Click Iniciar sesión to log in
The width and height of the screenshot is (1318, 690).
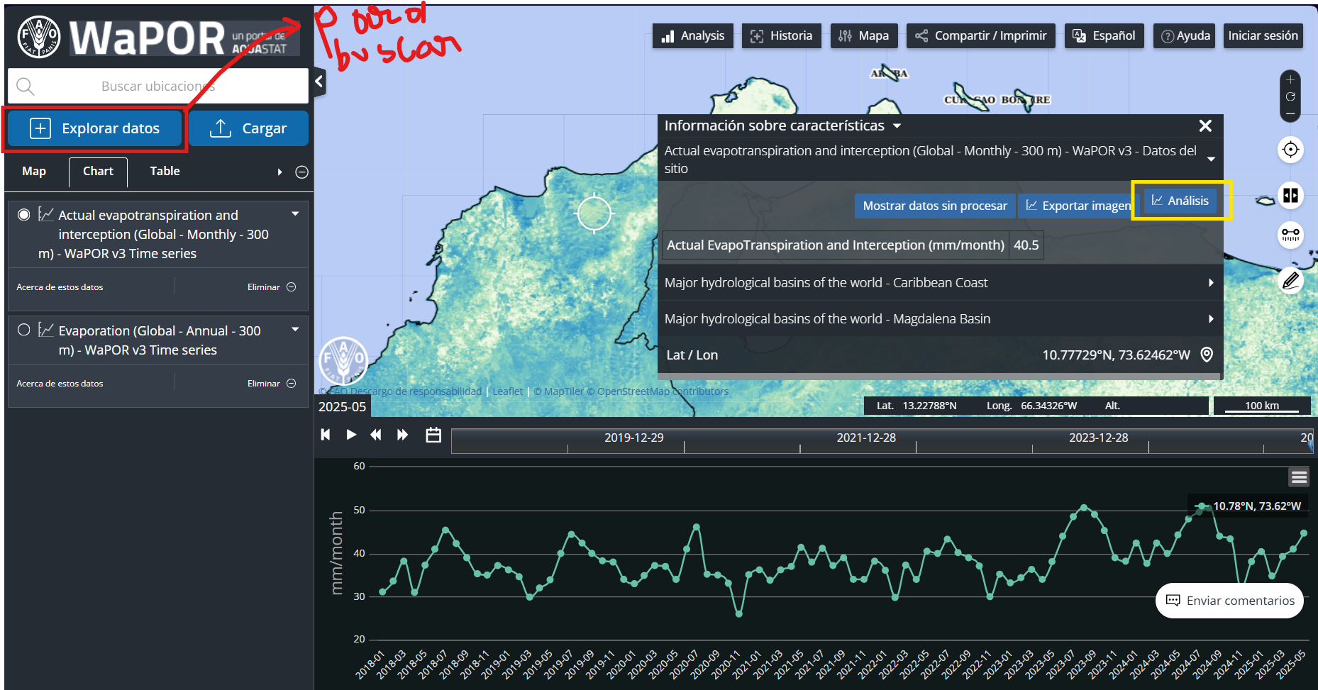1263,35
